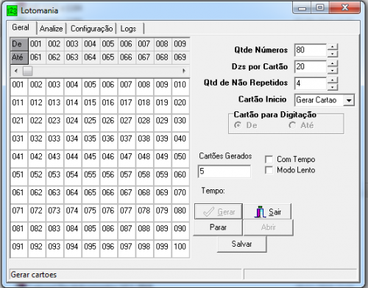Enable the Com Tempo checkbox
The height and width of the screenshot is (288, 368).
[269, 159]
